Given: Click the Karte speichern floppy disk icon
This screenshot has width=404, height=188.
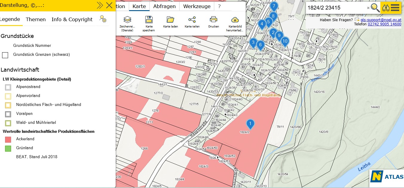Looking at the screenshot, I should tap(149, 20).
